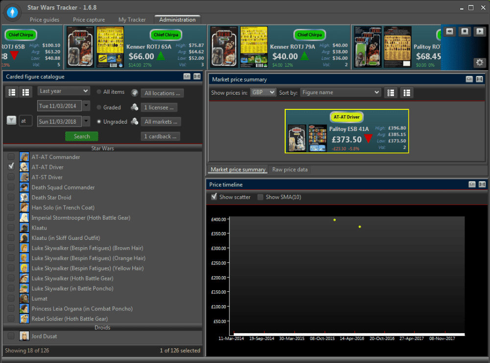Open the Tue 11/03/2014 date picker arrow

[x=86, y=106]
